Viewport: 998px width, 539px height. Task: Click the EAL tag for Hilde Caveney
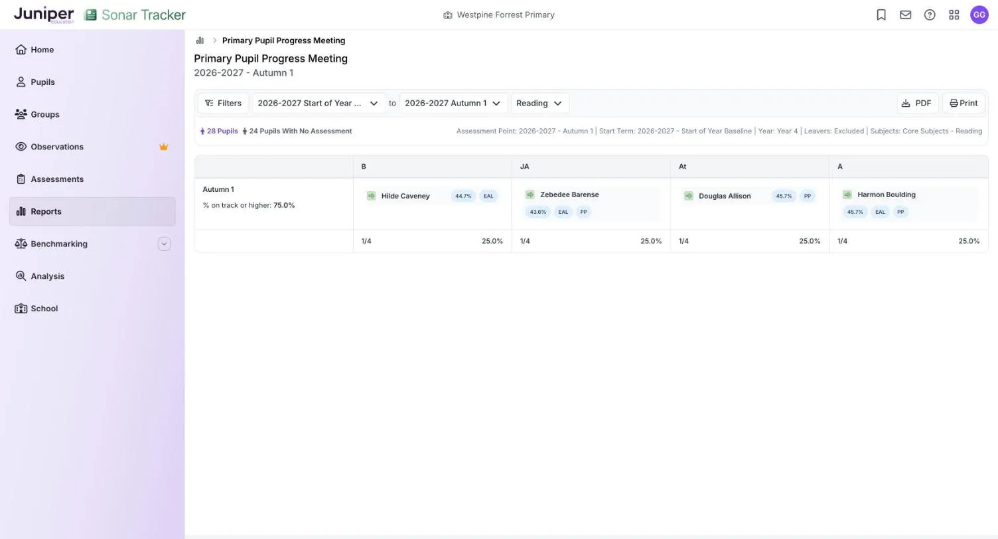pos(488,196)
